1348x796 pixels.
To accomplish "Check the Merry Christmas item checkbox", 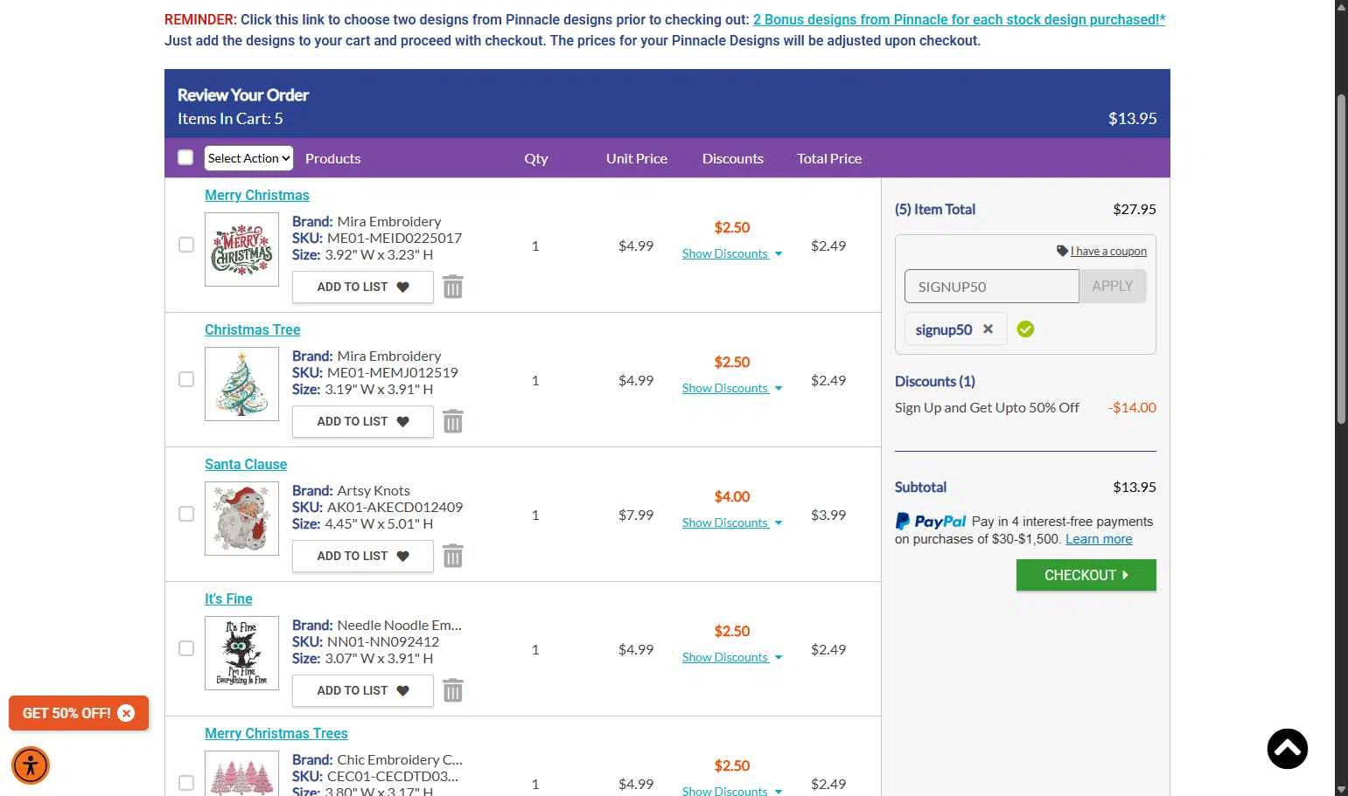I will [x=186, y=245].
